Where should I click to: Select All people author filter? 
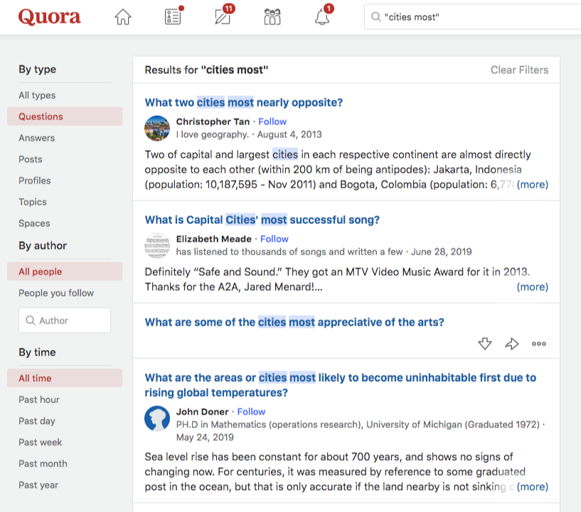pyautogui.click(x=65, y=271)
